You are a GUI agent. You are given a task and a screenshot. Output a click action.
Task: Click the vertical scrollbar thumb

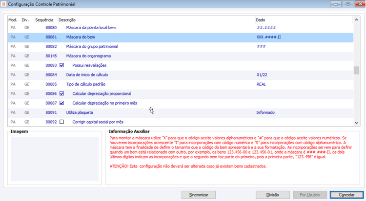click(356, 71)
